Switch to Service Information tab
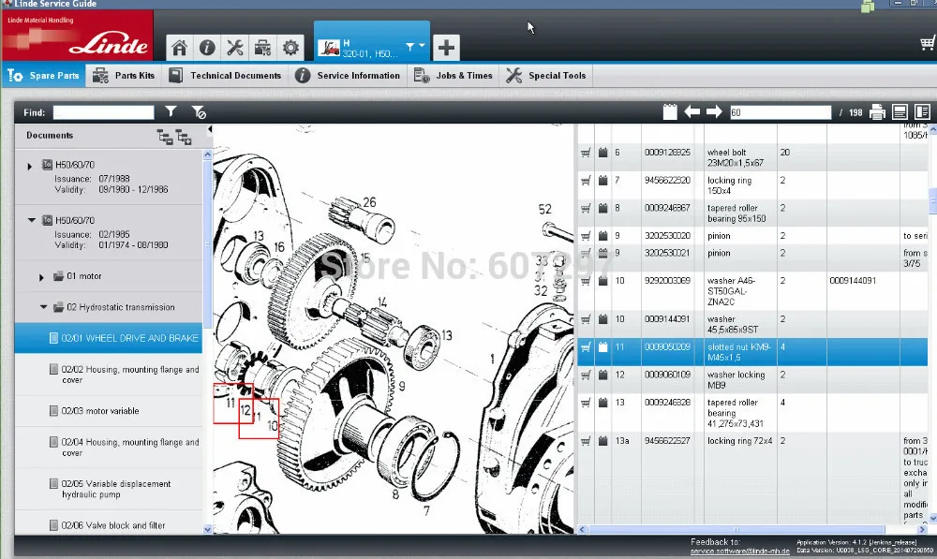This screenshot has height=559, width=937. 348,76
